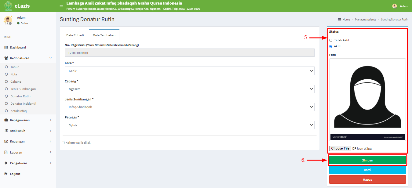The width and height of the screenshot is (412, 188).
Task: Expand the Pengaturan menu chevron
Action: tap(50, 163)
